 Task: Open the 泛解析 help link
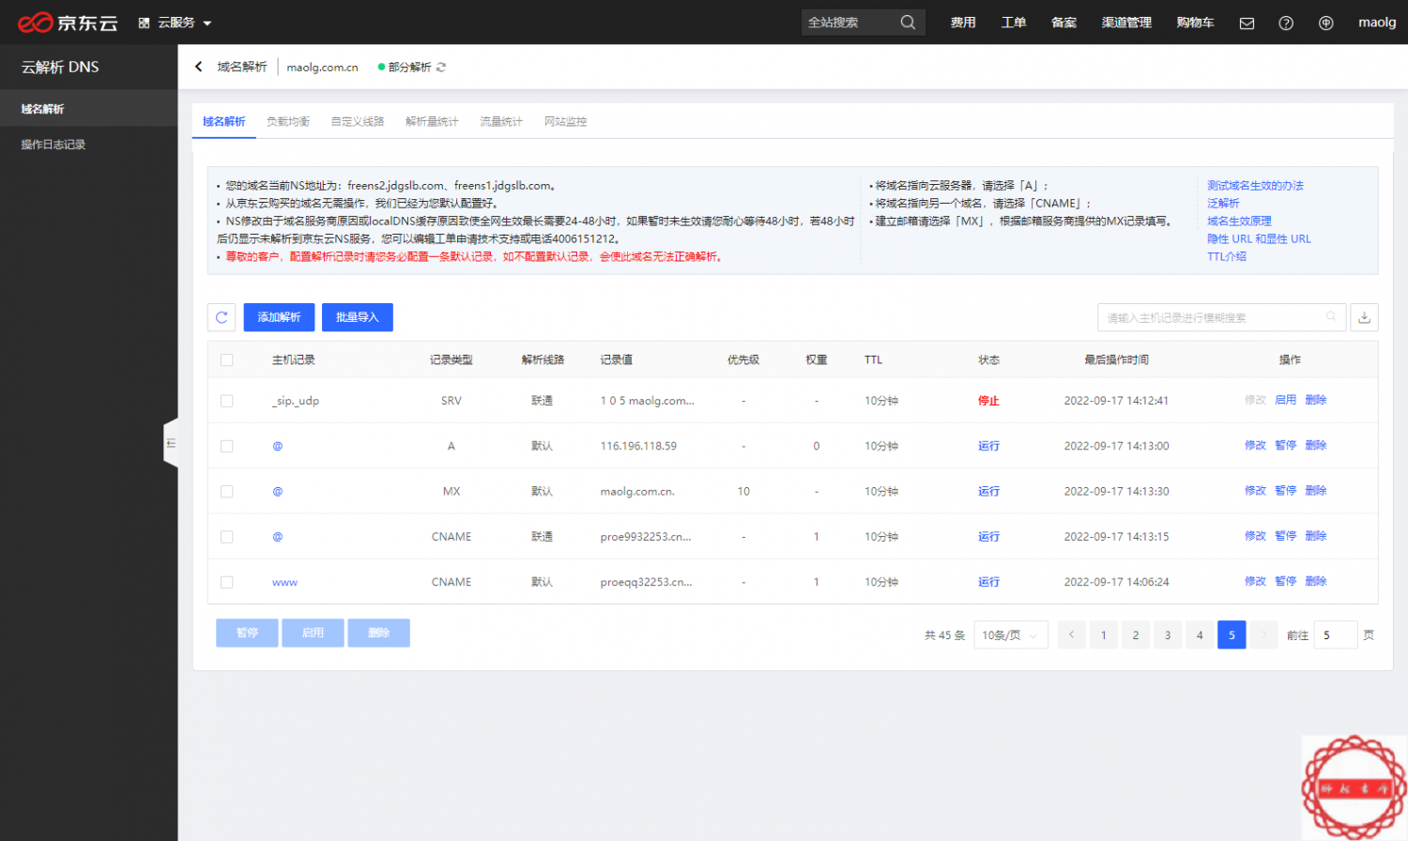click(x=1223, y=204)
